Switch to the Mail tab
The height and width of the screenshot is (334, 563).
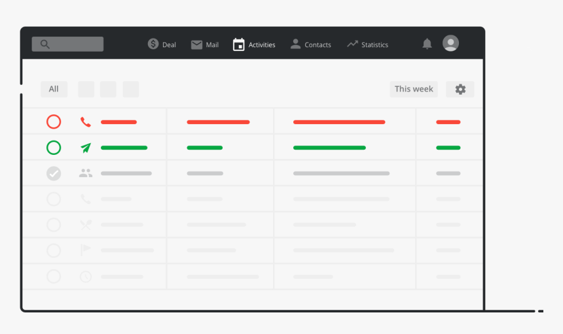click(205, 45)
